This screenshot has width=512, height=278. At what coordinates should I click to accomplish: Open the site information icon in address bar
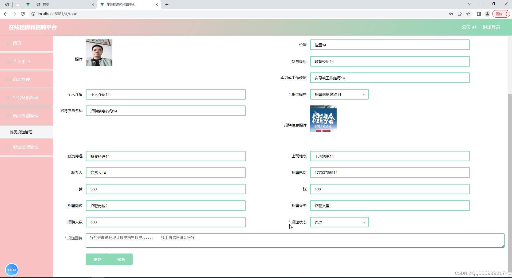[x=33, y=14]
